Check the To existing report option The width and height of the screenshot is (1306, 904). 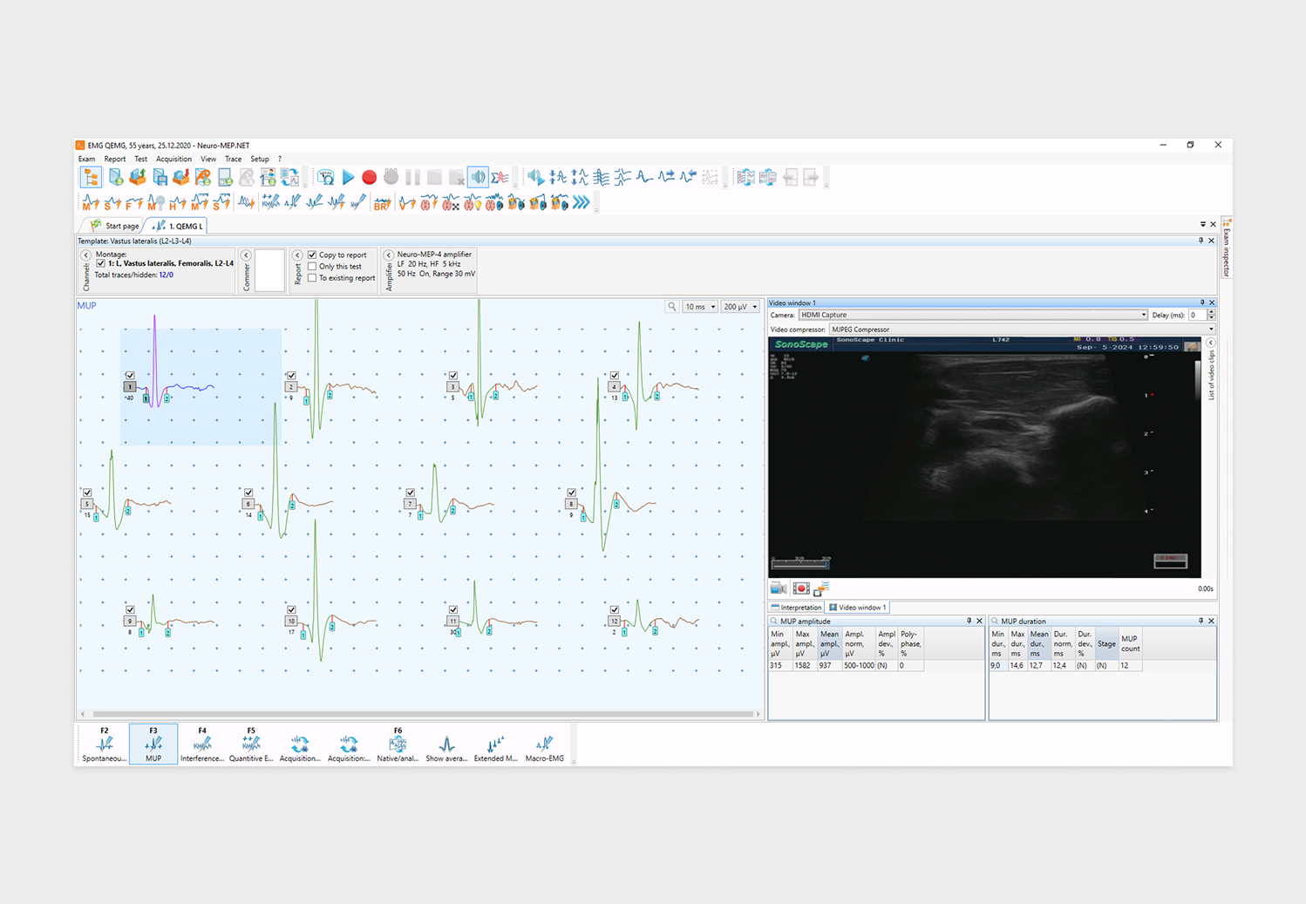312,278
